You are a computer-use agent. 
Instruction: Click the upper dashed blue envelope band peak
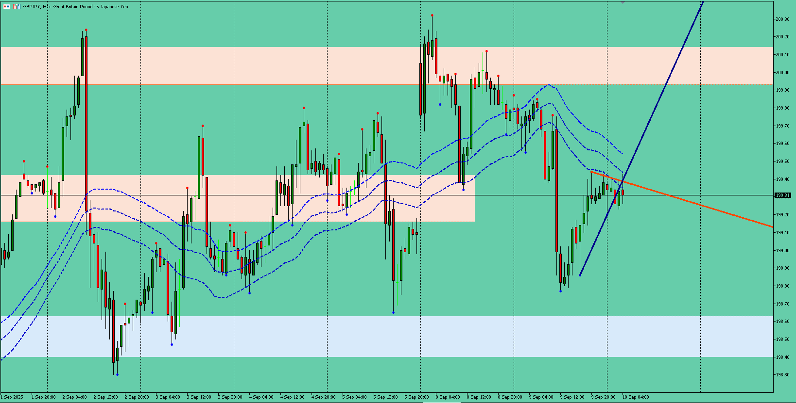pos(548,85)
